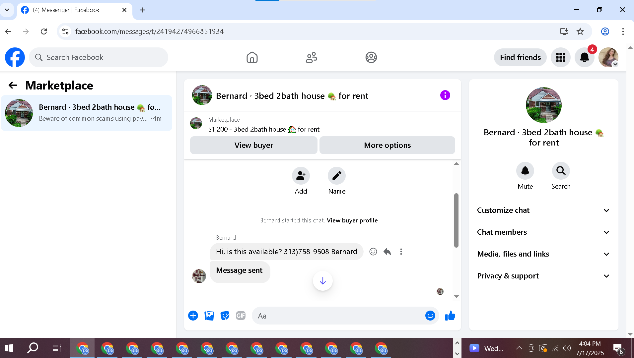Open Chrome three-dot menu
This screenshot has height=358, width=634.
(x=623, y=31)
